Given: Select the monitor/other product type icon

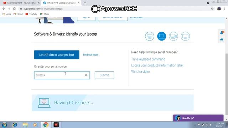Looking at the screenshot, I should (185, 36).
